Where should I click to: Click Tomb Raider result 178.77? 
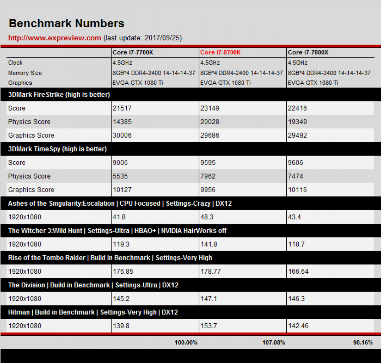pyautogui.click(x=211, y=271)
